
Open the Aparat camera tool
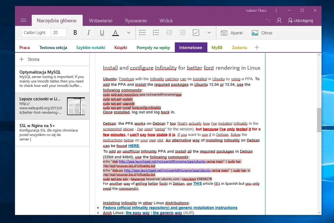point(232,33)
